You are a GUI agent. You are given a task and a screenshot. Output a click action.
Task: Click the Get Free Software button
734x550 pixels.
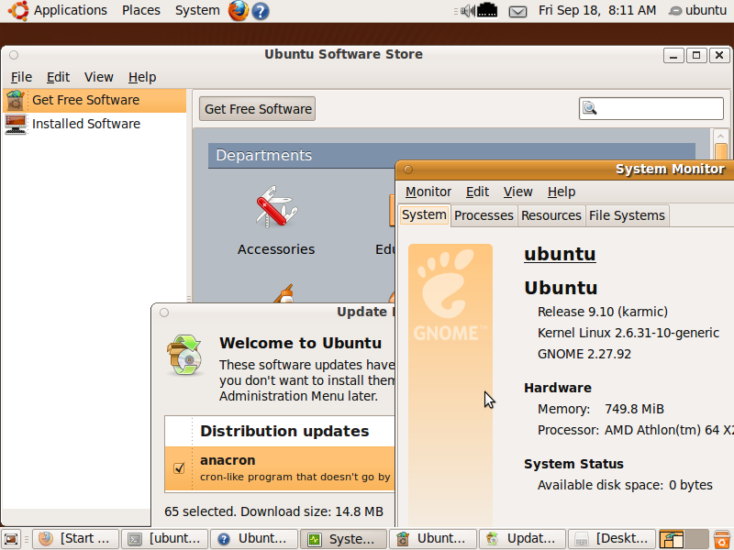click(258, 108)
